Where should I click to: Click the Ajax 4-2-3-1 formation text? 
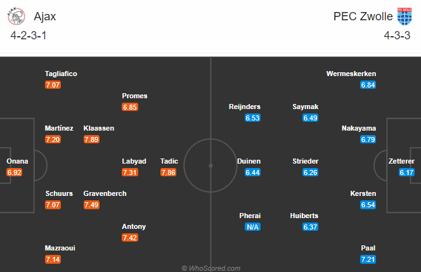pos(29,36)
